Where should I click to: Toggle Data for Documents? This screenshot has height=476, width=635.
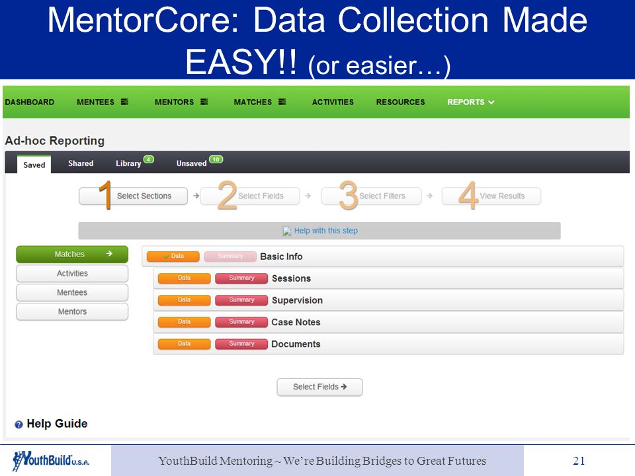pyautogui.click(x=185, y=344)
